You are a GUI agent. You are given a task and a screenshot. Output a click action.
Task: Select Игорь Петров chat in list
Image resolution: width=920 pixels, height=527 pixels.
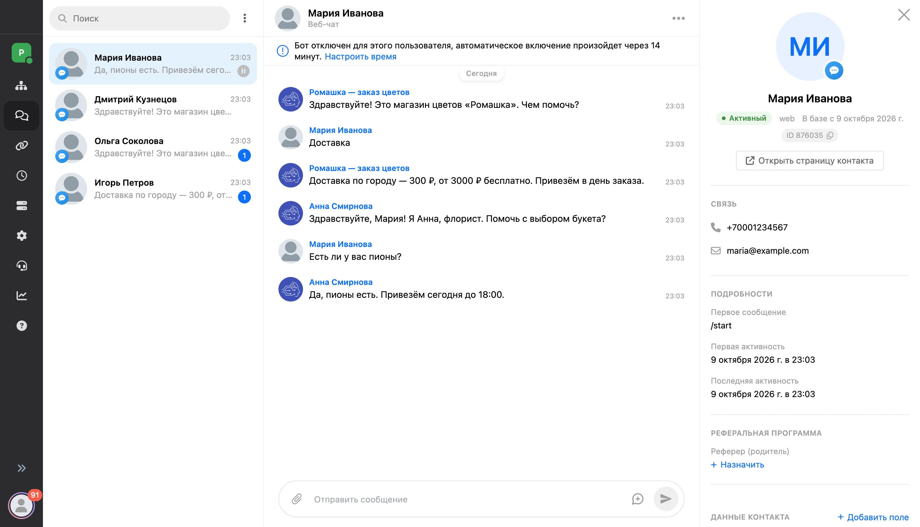pyautogui.click(x=153, y=188)
